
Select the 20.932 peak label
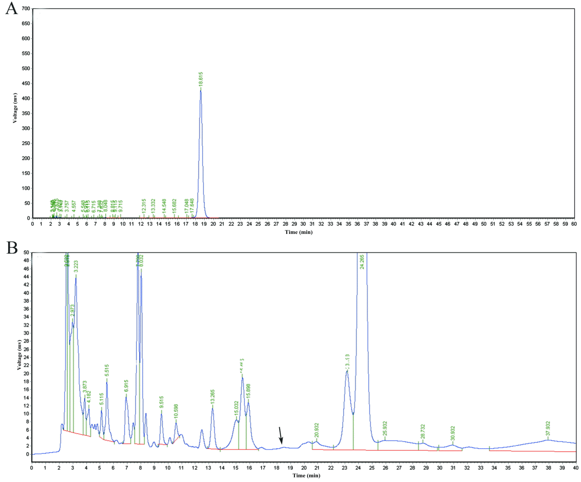pyautogui.click(x=317, y=430)
